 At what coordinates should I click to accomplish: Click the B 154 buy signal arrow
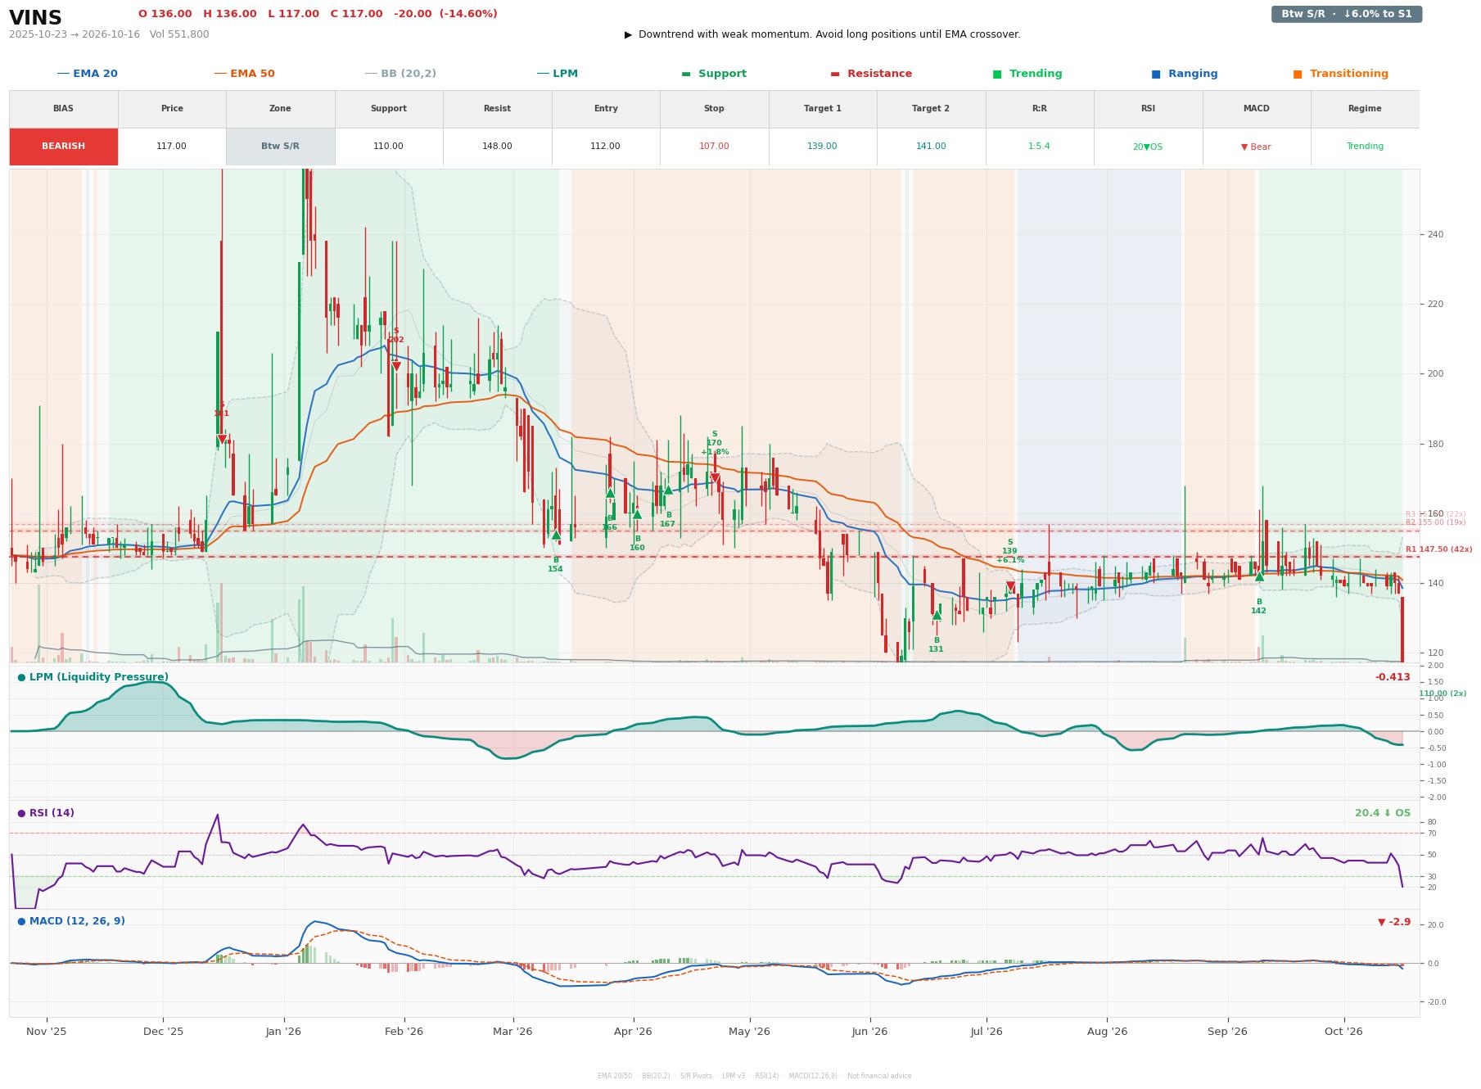[x=556, y=535]
